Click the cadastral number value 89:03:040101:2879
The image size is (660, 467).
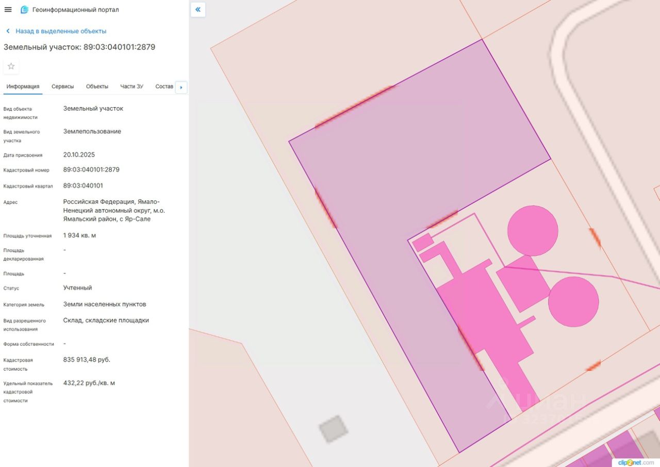tap(91, 169)
